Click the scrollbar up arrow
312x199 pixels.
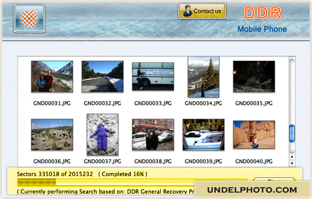pos(292,157)
